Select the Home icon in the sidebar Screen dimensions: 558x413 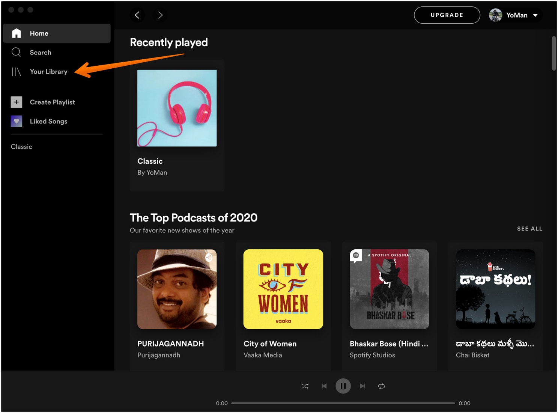click(17, 33)
